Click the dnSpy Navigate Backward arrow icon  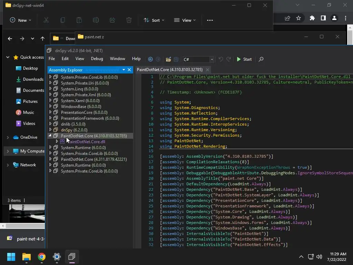click(x=150, y=59)
